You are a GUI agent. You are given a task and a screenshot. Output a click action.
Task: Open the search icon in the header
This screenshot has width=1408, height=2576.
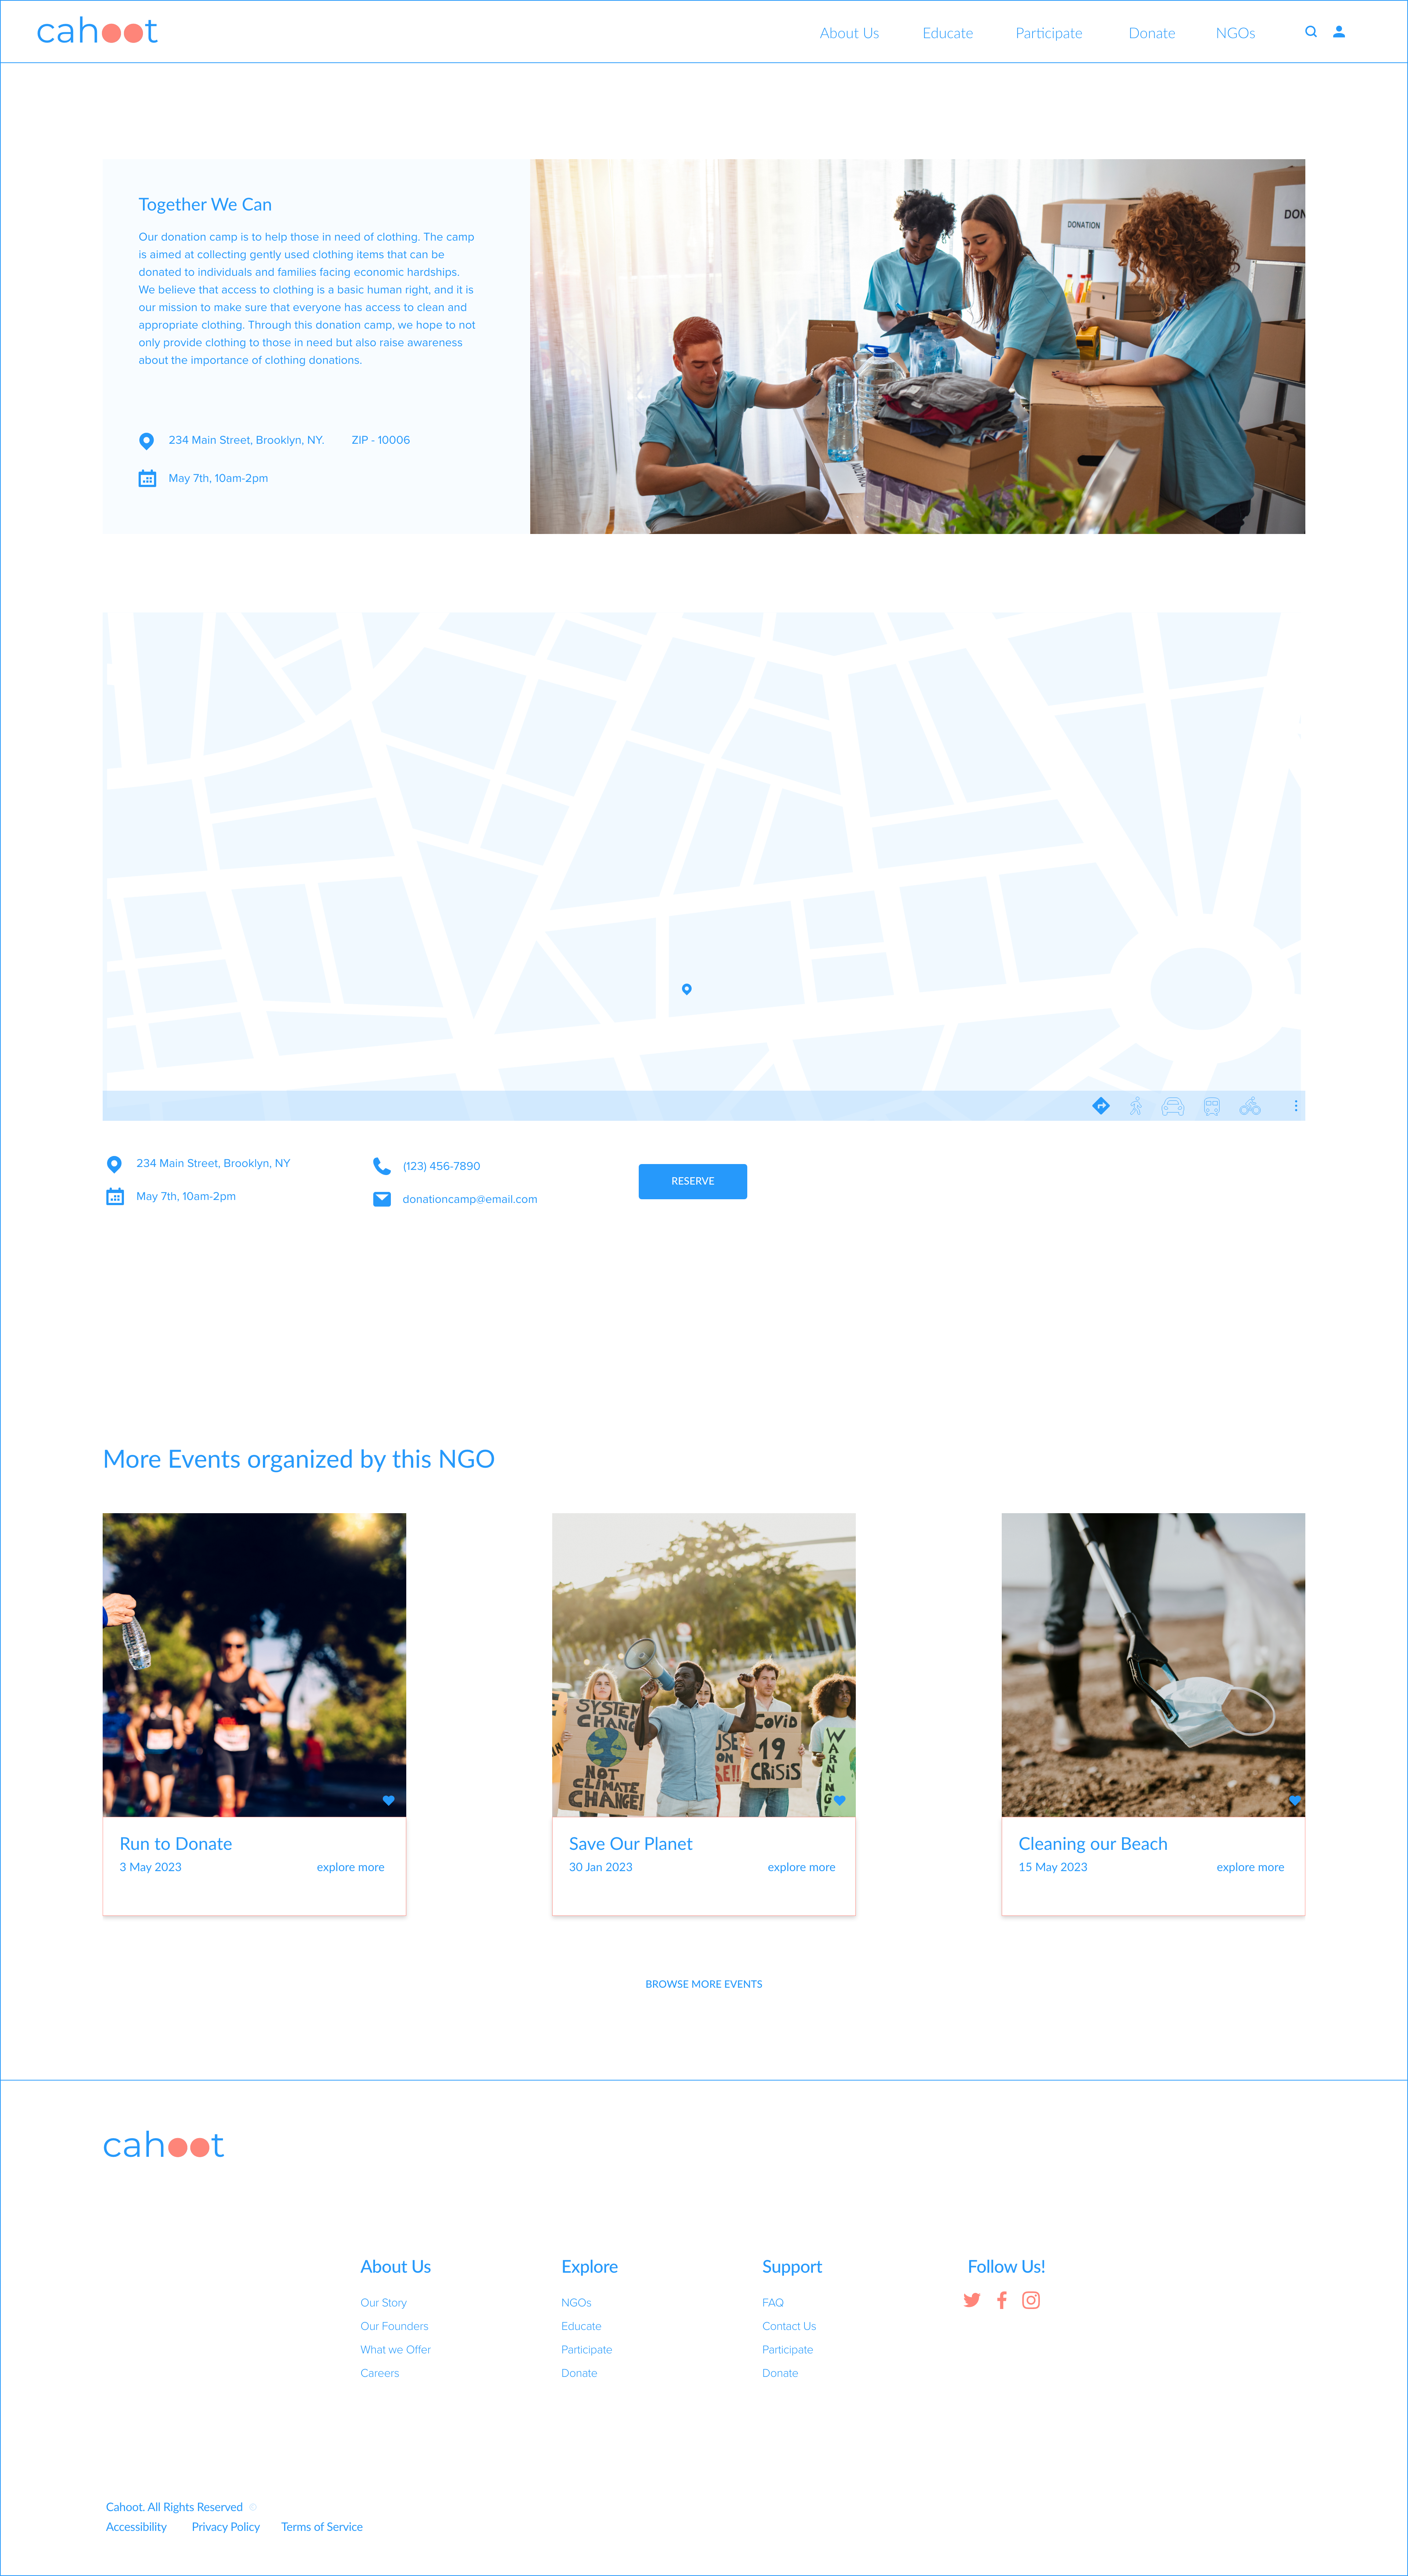coord(1310,32)
